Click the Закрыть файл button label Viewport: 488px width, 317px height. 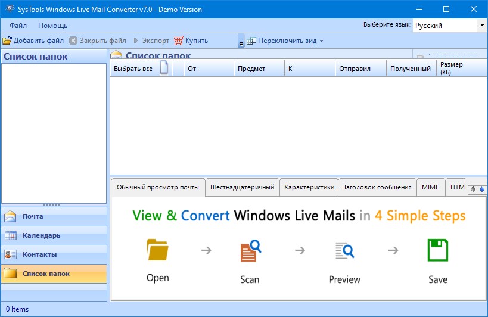(103, 41)
